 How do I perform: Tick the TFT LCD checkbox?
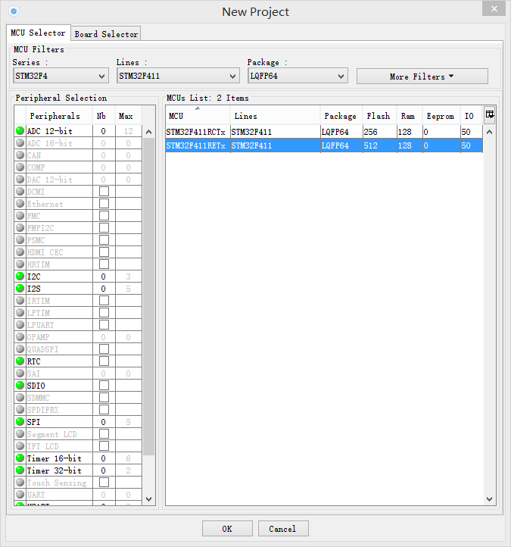[x=104, y=445]
